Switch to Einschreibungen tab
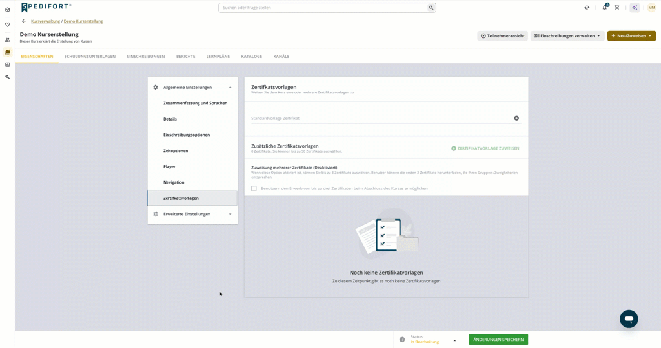This screenshot has width=661, height=348. pos(146,56)
